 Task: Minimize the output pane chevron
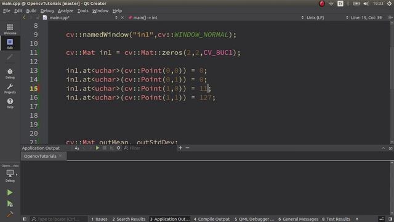383,148
